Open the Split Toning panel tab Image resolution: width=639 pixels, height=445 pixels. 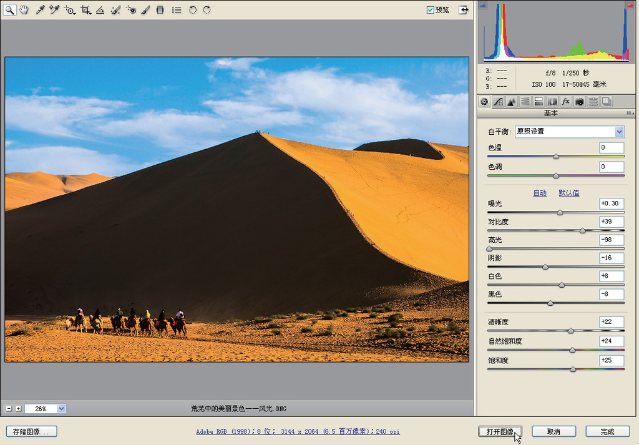(539, 102)
